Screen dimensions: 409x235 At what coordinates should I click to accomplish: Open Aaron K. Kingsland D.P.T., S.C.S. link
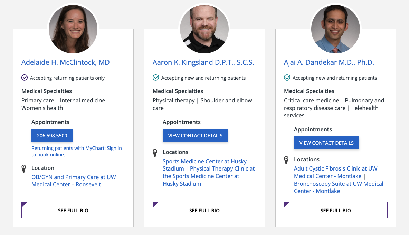point(203,62)
